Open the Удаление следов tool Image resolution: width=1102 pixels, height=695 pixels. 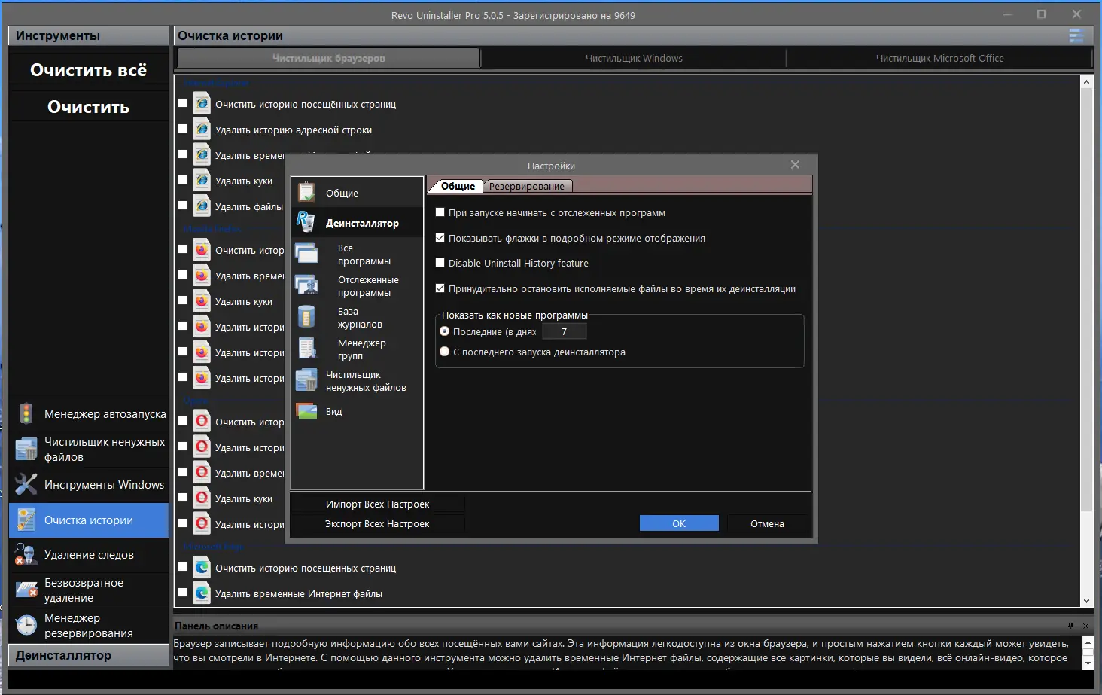point(89,555)
